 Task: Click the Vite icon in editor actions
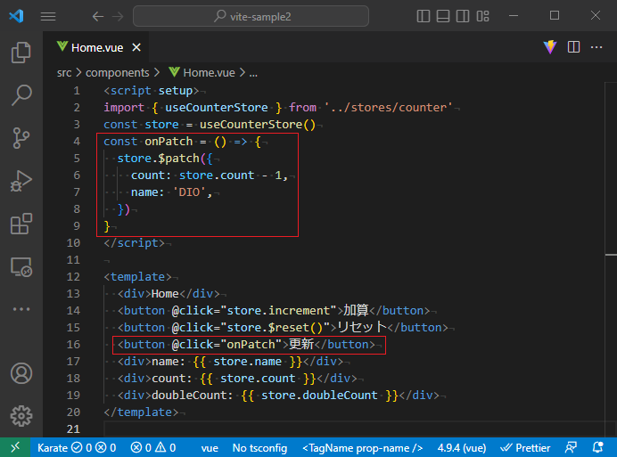tap(550, 47)
